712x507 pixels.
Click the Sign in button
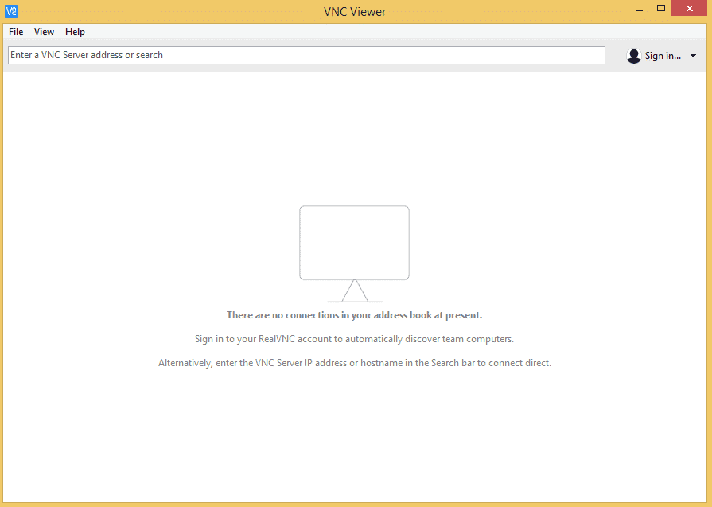click(663, 55)
